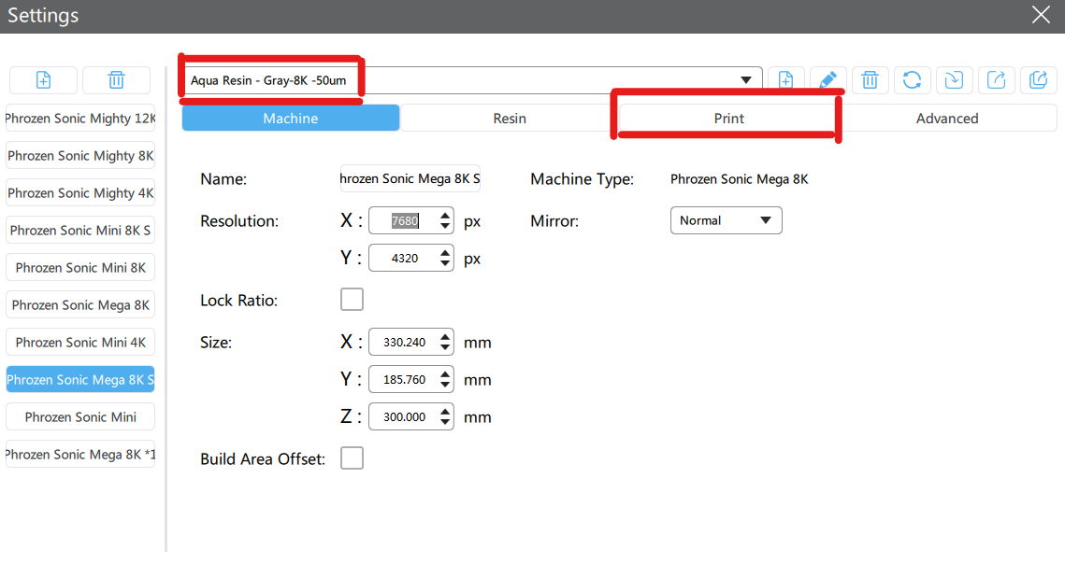Image resolution: width=1065 pixels, height=563 pixels.
Task: Delete the selected machine using the left trash icon
Action: tap(116, 80)
